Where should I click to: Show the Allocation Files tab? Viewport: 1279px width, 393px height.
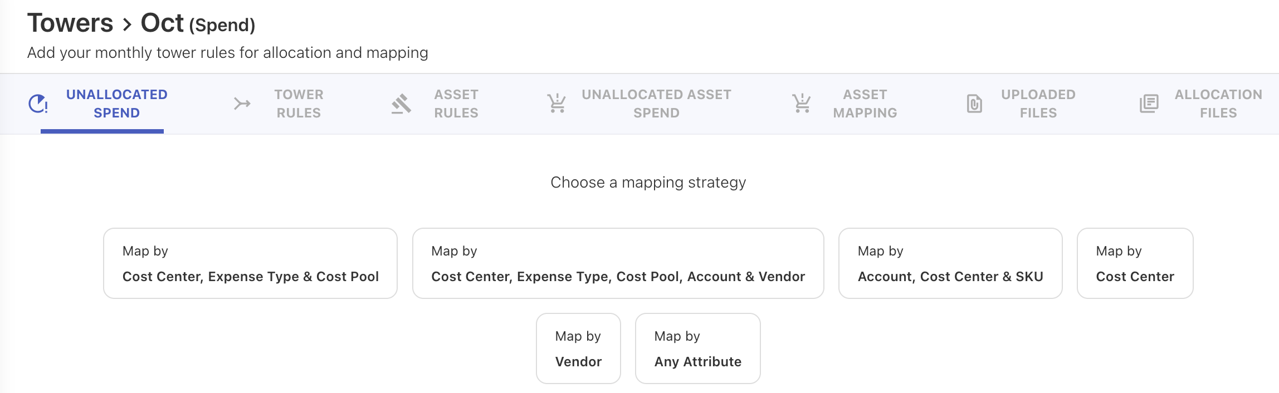(x=1218, y=104)
